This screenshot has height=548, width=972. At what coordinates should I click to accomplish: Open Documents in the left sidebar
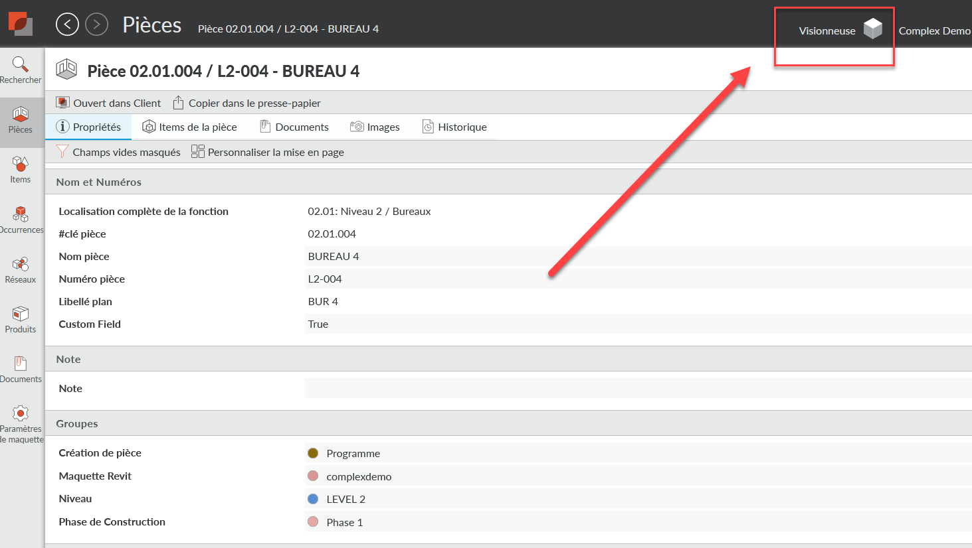[21, 370]
